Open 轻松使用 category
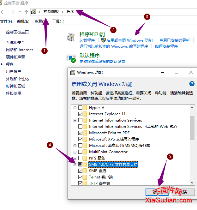Image resolution: width=197 pixels, height=210 pixels. [x=13, y=93]
